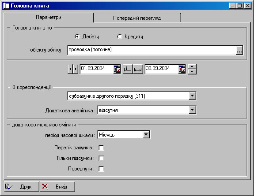Check the Повернути checkbox

[x=102, y=169]
